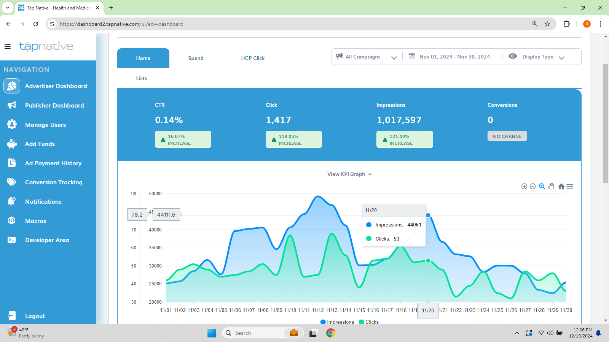Image resolution: width=609 pixels, height=342 pixels.
Task: Open Advertiser Dashboard pie chart icon
Action: pos(12,86)
